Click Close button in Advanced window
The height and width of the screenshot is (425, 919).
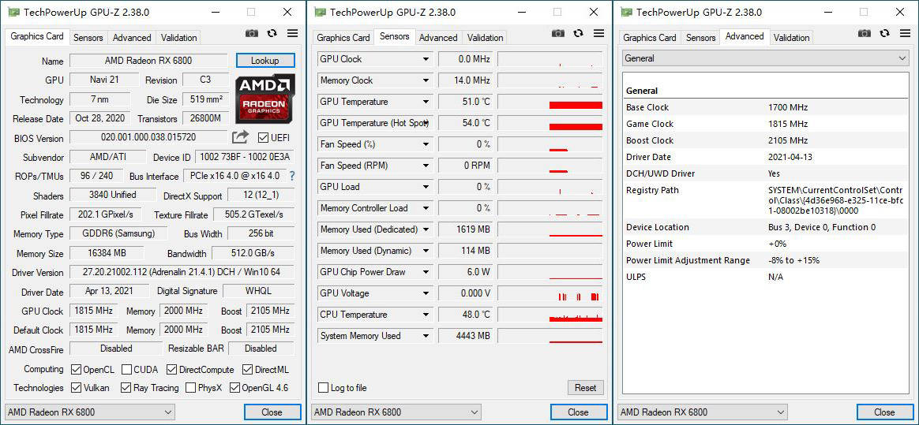tap(885, 412)
